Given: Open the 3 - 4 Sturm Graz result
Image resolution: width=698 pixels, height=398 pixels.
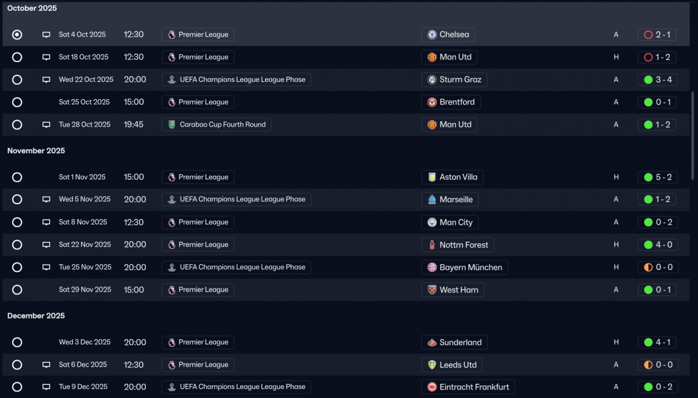Looking at the screenshot, I should (658, 79).
